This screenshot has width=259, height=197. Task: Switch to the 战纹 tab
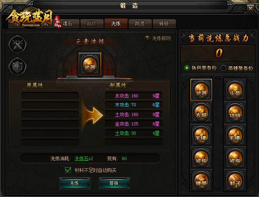92,24
